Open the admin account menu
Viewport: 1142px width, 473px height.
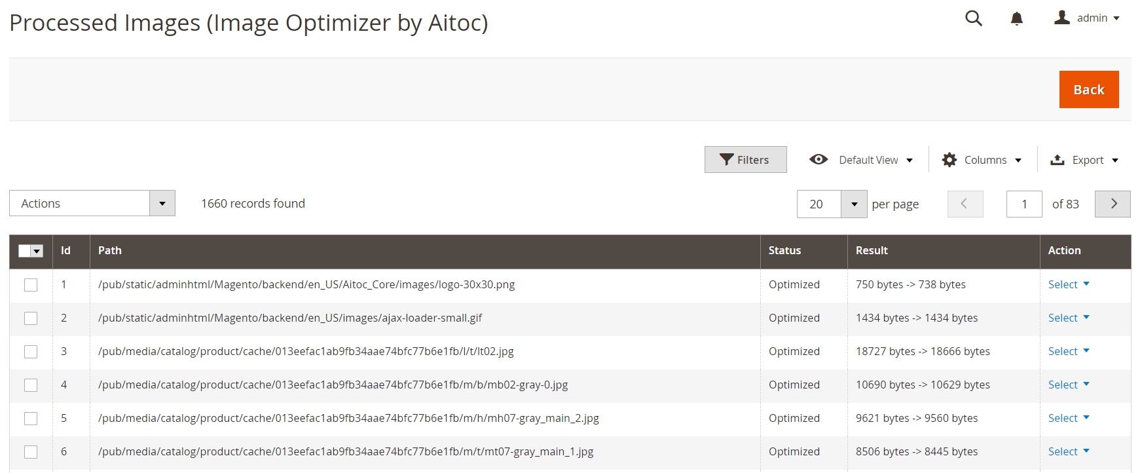(x=1087, y=18)
